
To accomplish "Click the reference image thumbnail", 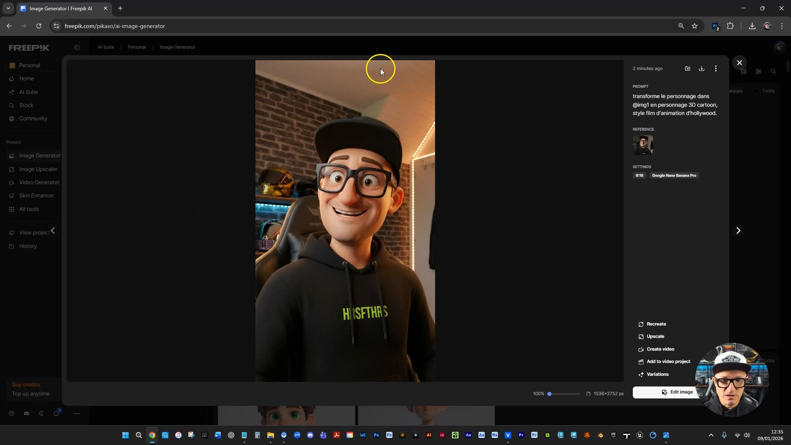I will pyautogui.click(x=643, y=145).
